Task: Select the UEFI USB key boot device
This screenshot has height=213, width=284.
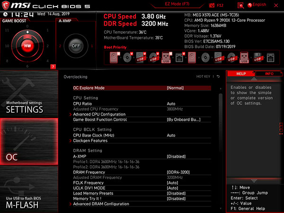Action: click(x=167, y=57)
